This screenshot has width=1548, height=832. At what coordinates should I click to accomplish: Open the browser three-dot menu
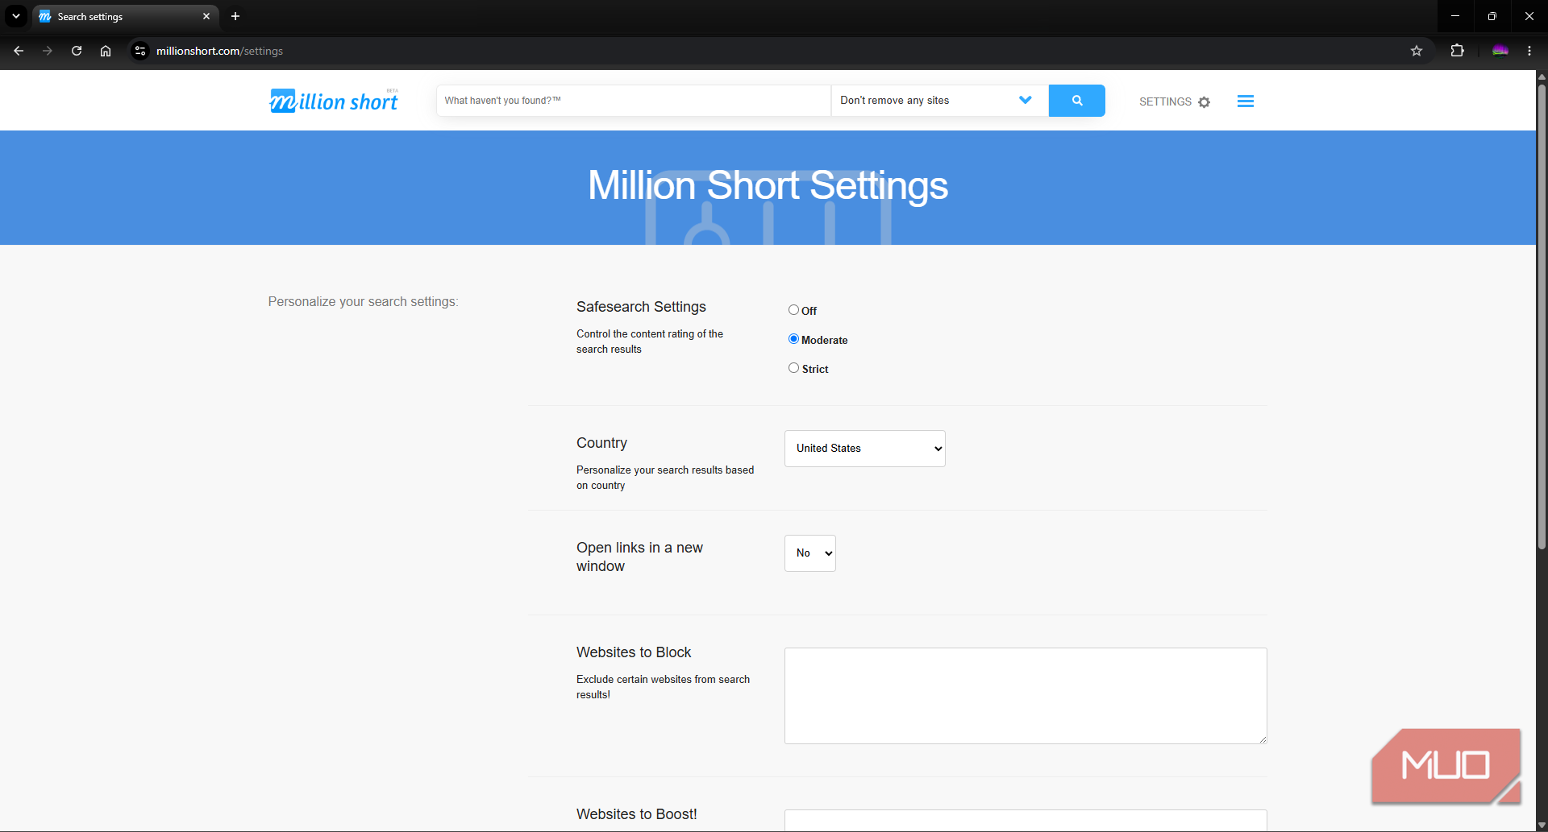point(1529,51)
